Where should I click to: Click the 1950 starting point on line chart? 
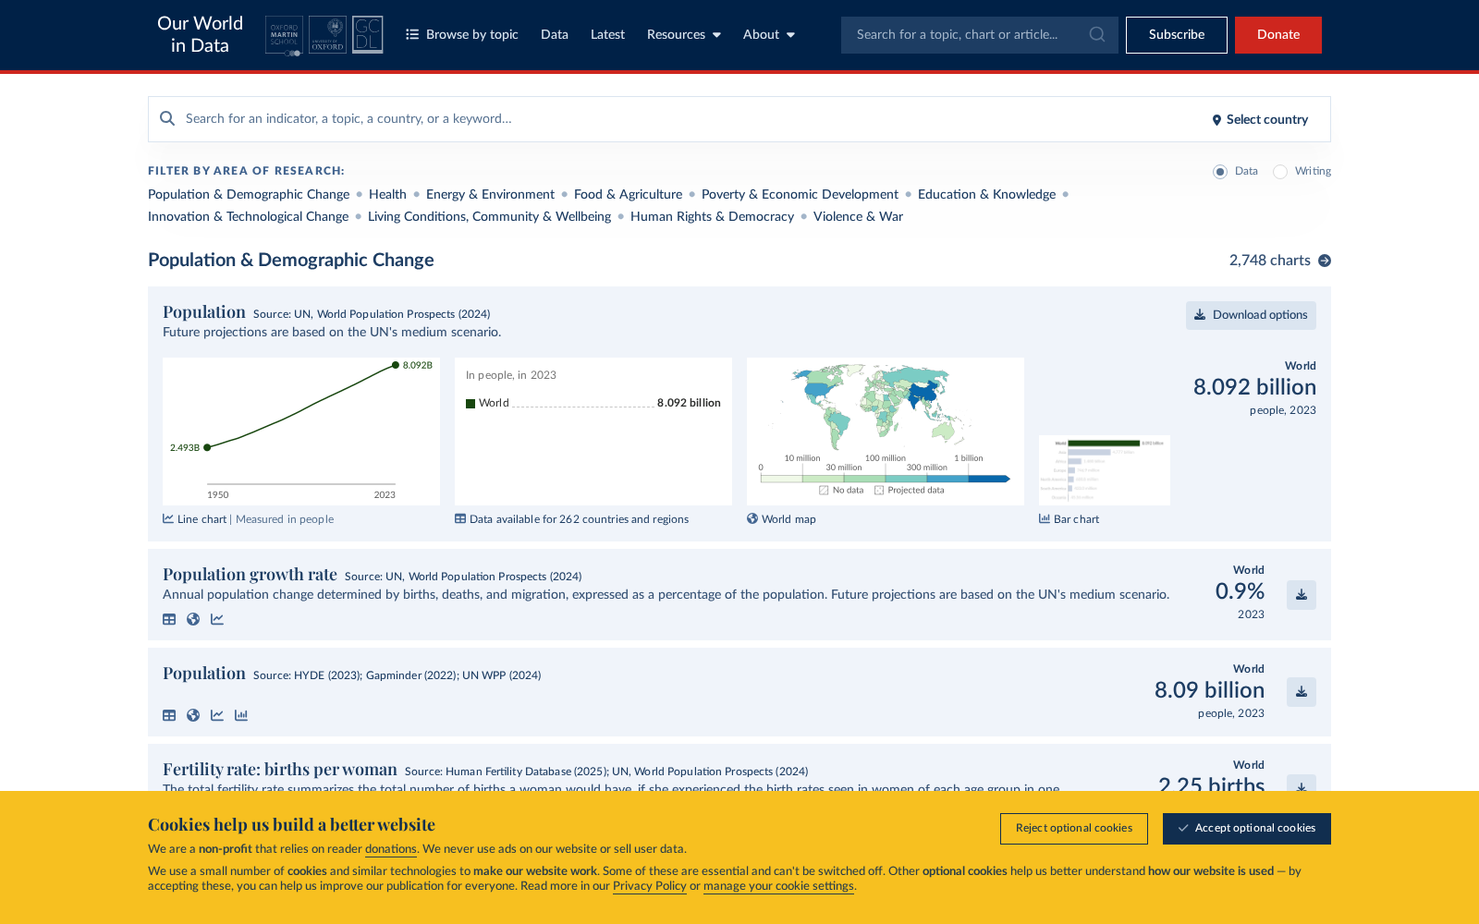click(208, 447)
